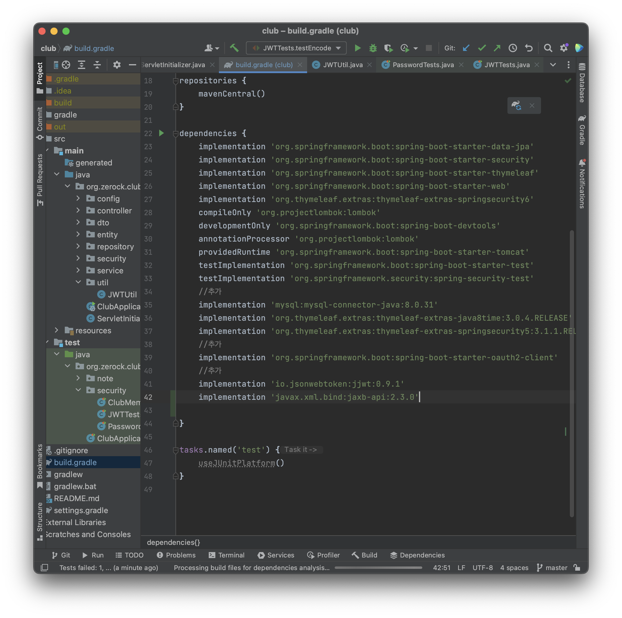622x618 pixels.
Task: Open the Profiler tool window button
Action: [323, 555]
